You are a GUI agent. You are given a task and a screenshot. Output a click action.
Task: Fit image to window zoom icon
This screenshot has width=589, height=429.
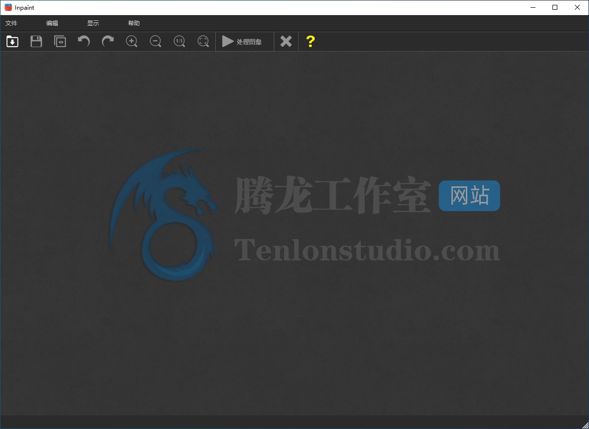coord(203,41)
